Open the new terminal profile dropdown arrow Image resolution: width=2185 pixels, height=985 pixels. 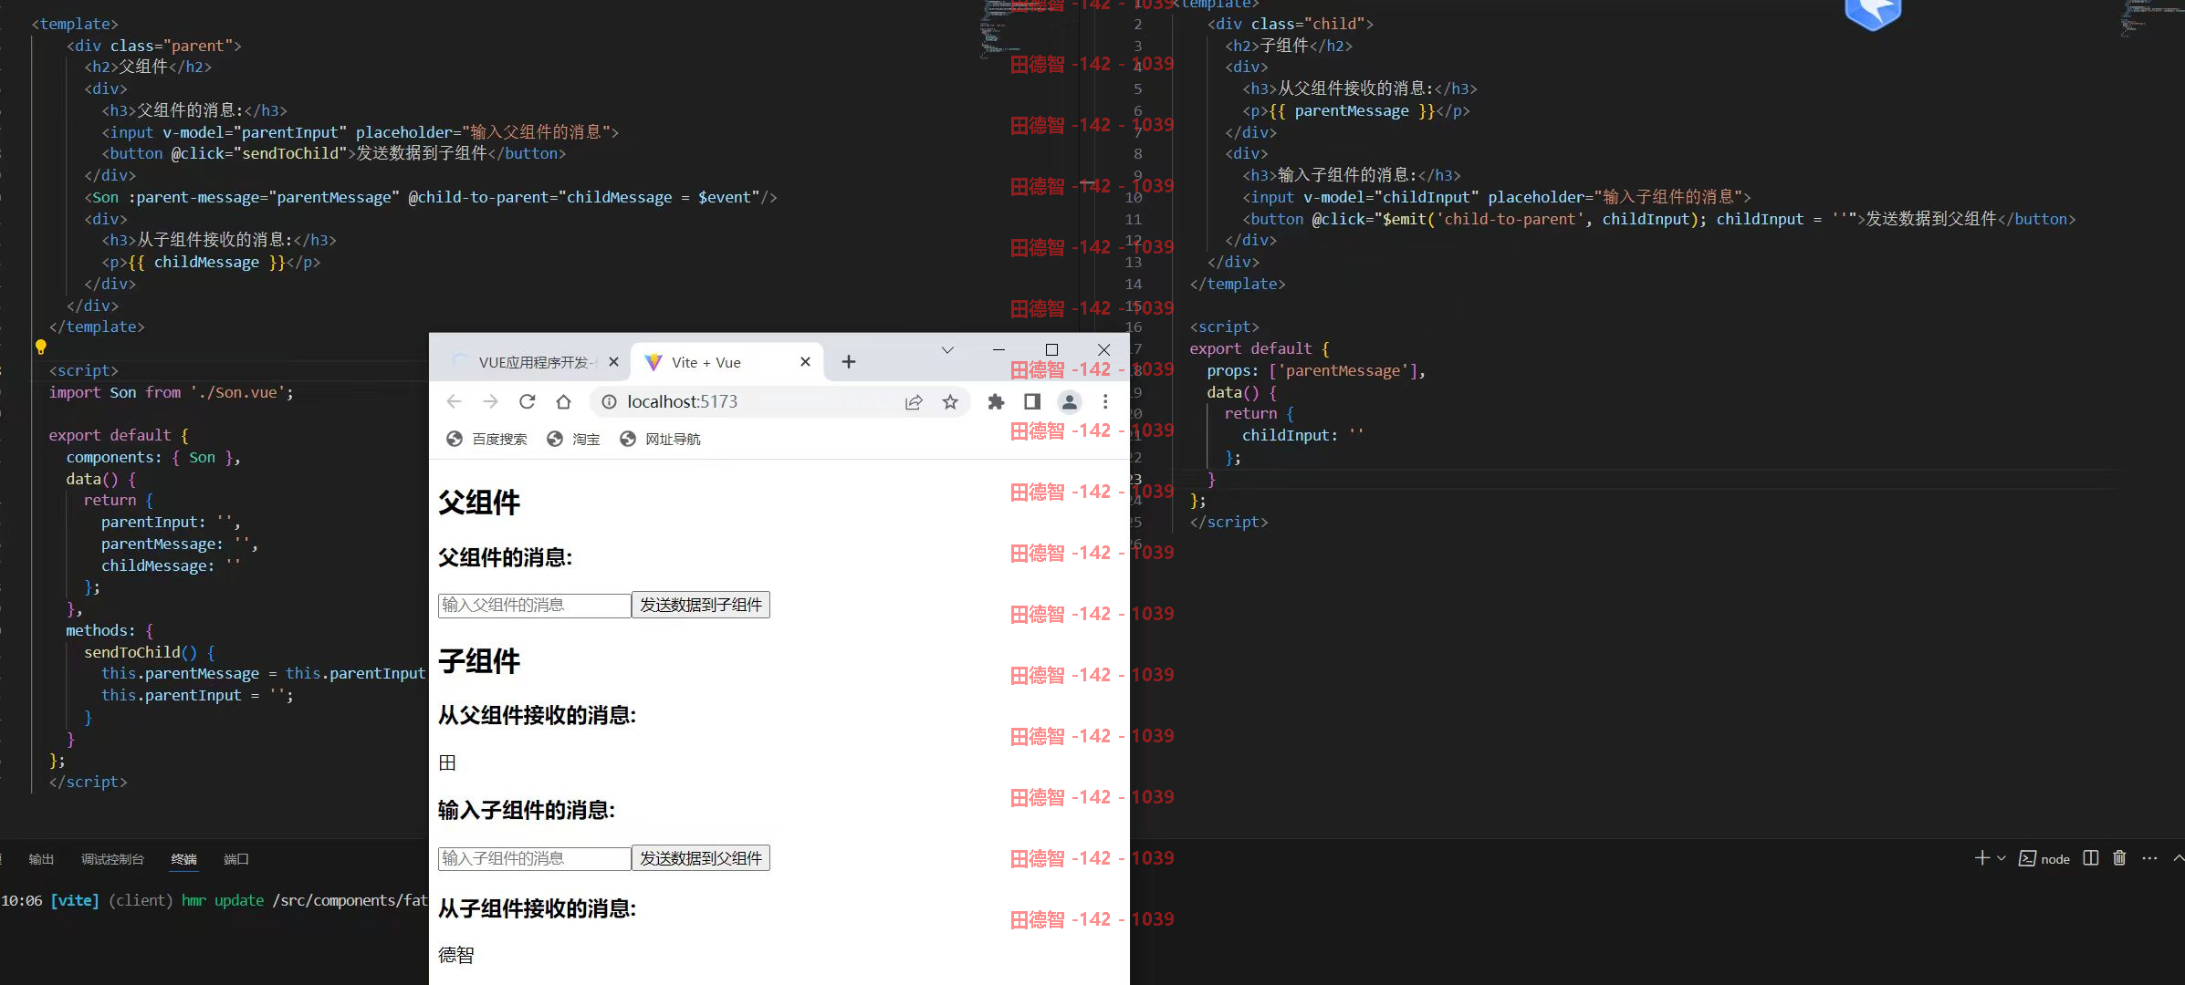tap(2002, 858)
